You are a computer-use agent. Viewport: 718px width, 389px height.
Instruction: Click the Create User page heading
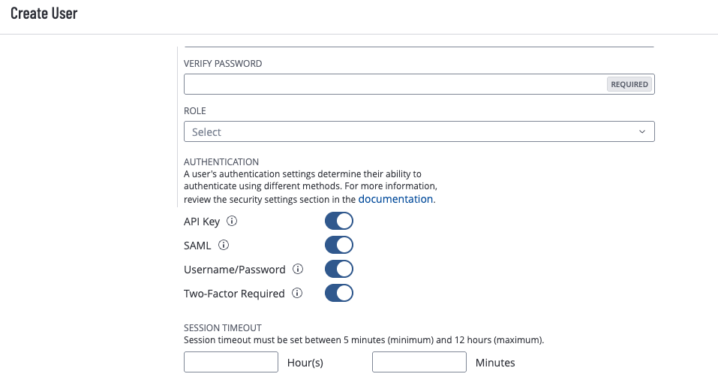(44, 14)
